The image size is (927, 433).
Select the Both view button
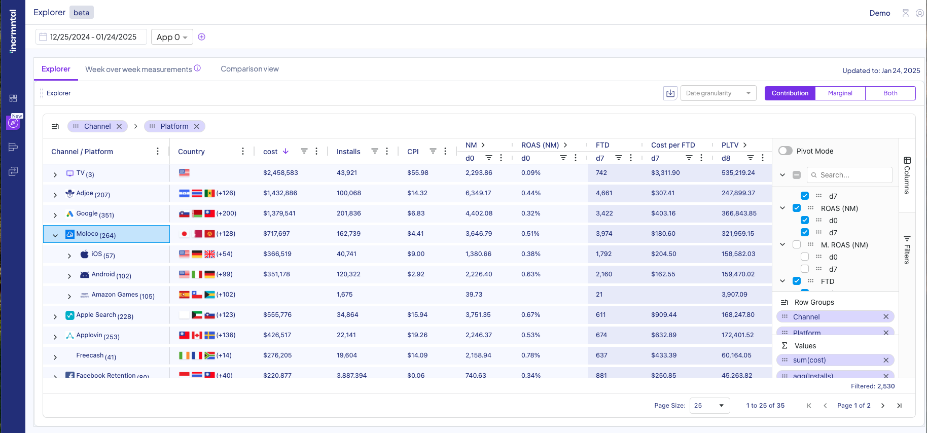point(890,93)
